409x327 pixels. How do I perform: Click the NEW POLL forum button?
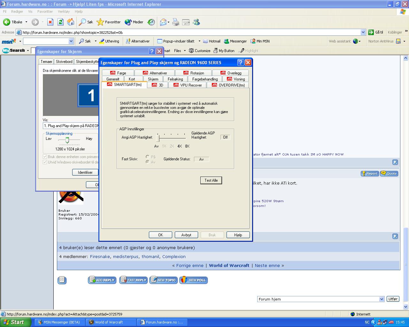(x=194, y=280)
